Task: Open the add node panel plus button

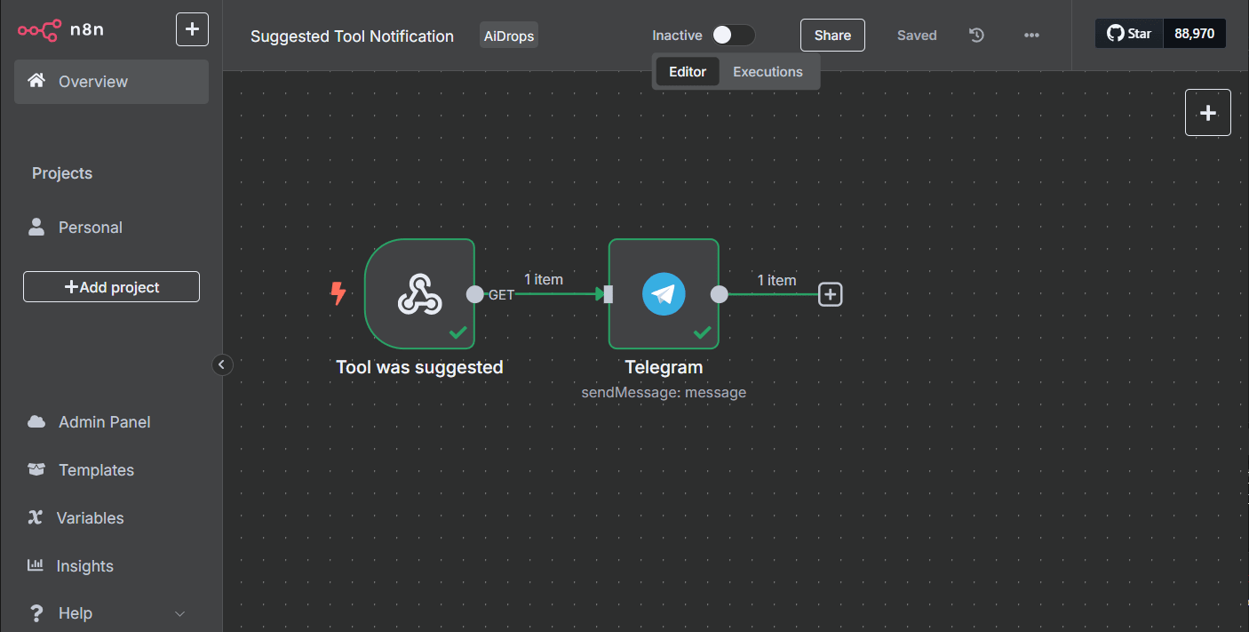Action: pos(1208,113)
